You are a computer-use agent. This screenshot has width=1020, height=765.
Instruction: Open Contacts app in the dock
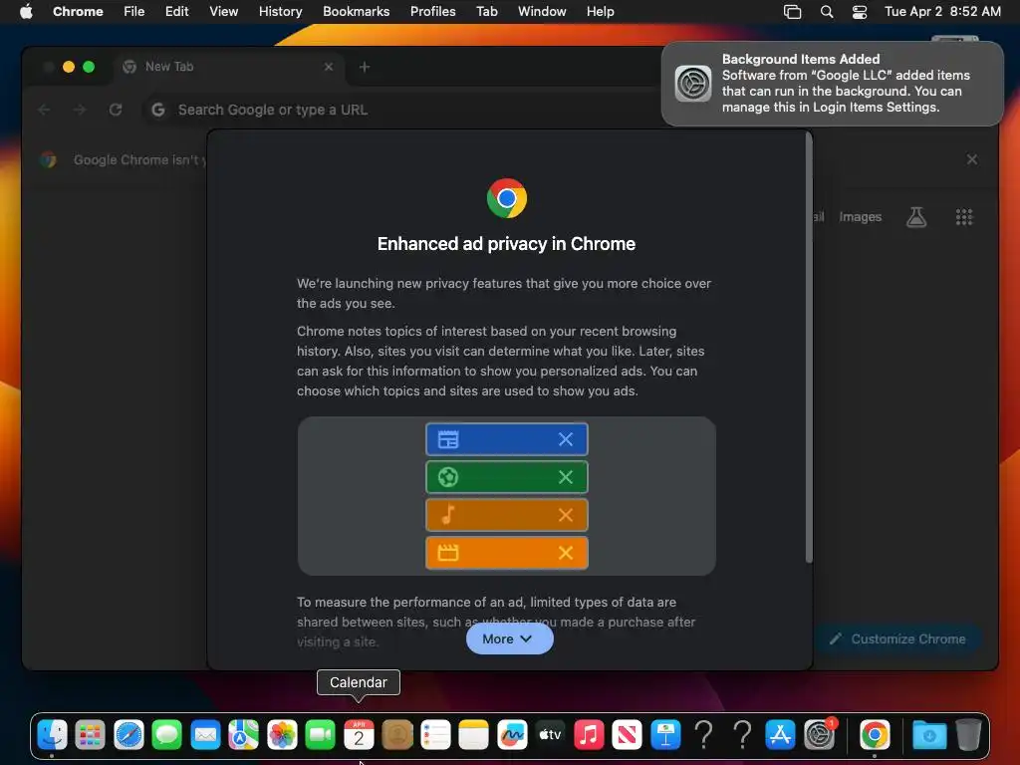point(396,735)
